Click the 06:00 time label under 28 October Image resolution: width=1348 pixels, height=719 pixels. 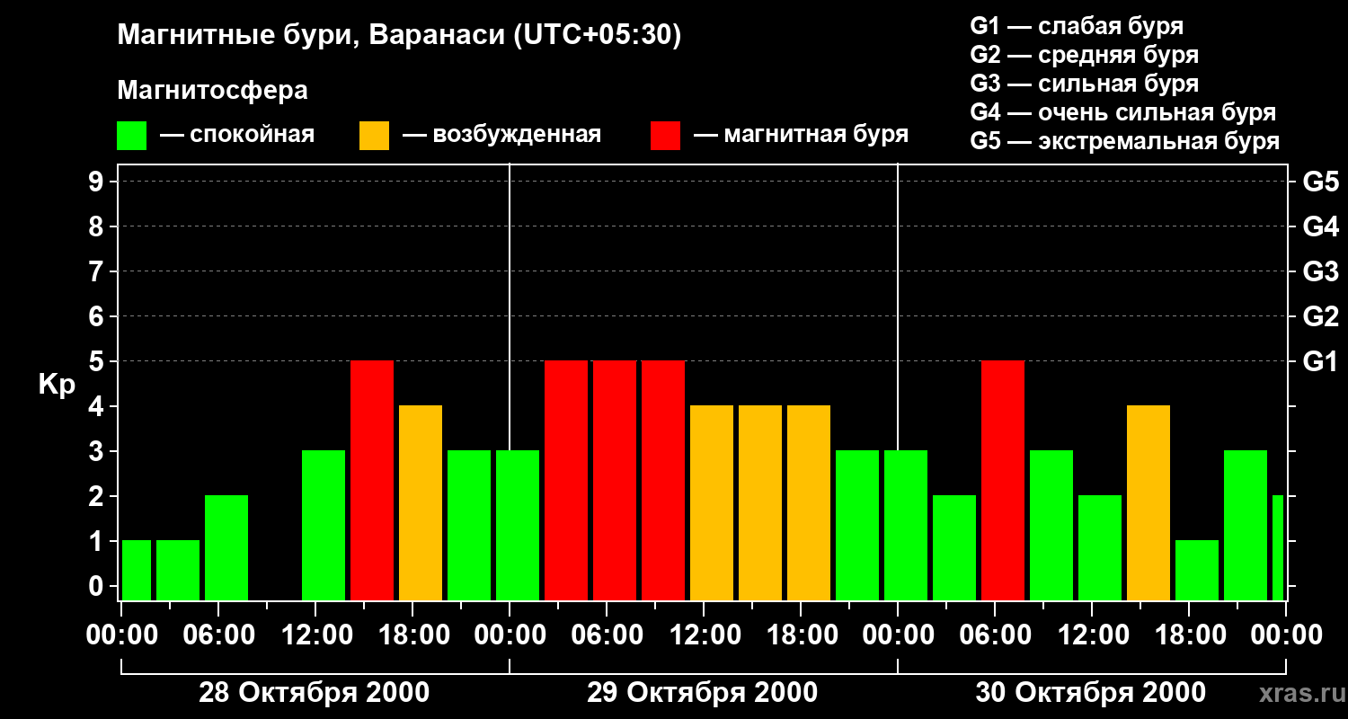218,635
